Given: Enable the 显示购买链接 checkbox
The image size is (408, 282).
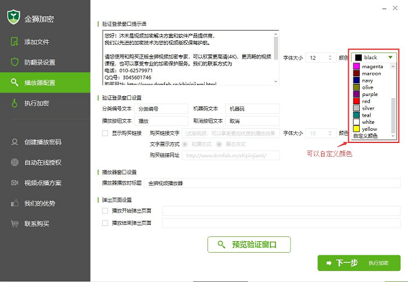Looking at the screenshot, I should click(105, 134).
